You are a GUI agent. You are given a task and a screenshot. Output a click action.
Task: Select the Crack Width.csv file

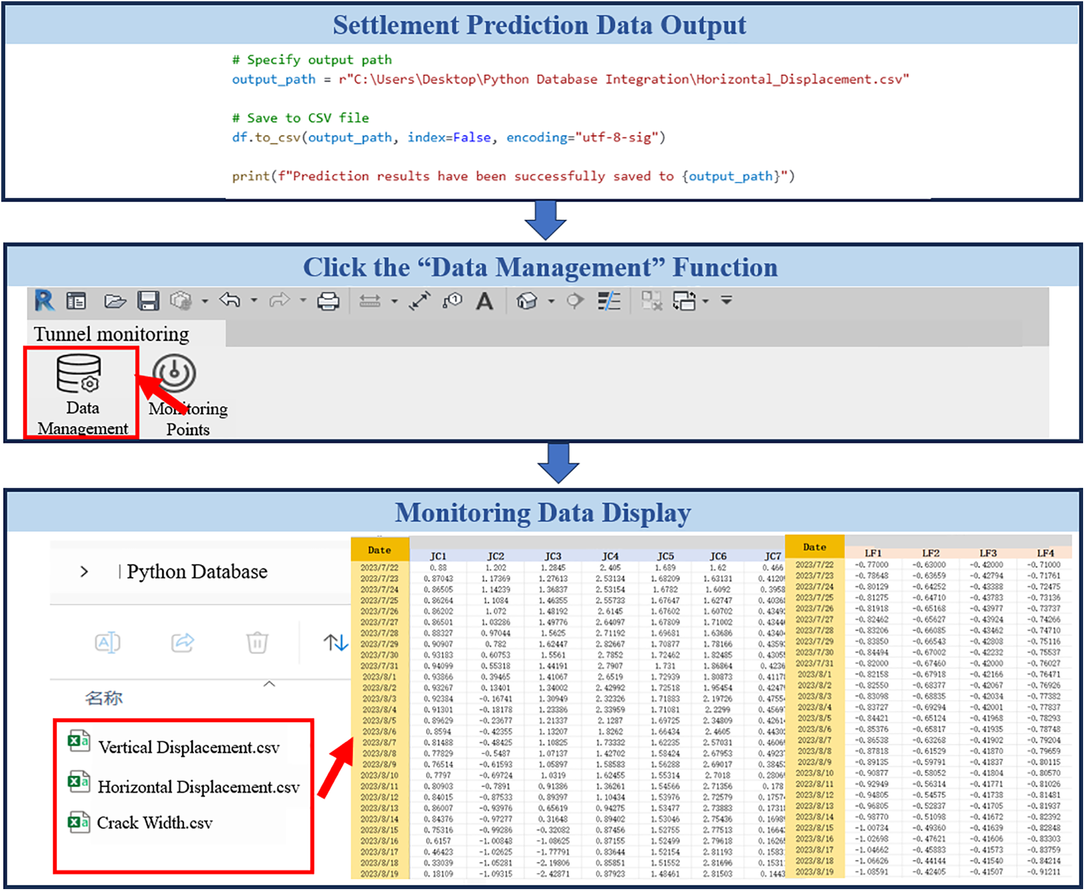[x=154, y=823]
